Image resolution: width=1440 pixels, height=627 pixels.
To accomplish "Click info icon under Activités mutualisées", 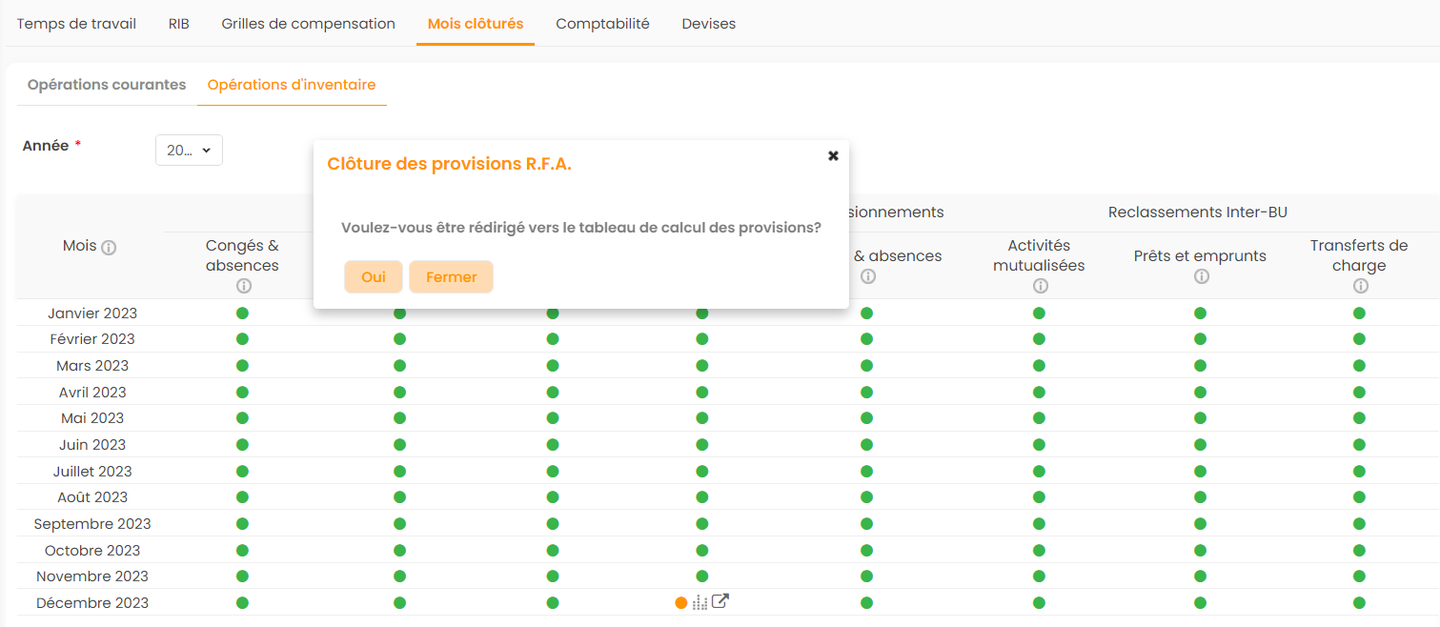I will click(x=1040, y=286).
